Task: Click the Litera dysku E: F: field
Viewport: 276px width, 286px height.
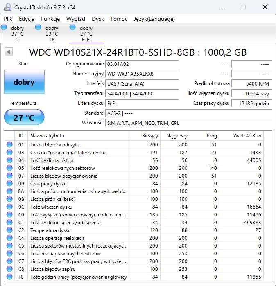Action: click(142, 104)
